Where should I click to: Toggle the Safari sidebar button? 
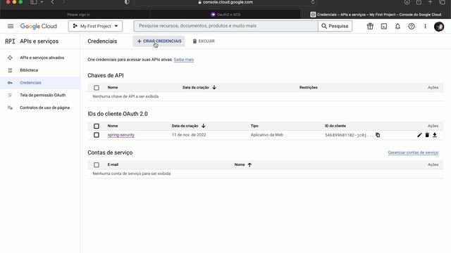pos(34,2)
